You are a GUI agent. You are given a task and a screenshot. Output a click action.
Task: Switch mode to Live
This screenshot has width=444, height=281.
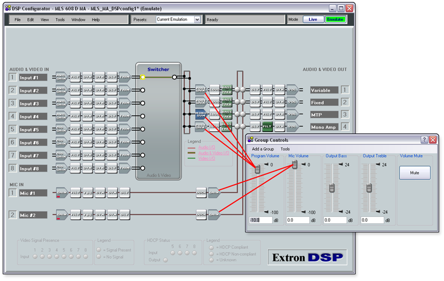(313, 20)
